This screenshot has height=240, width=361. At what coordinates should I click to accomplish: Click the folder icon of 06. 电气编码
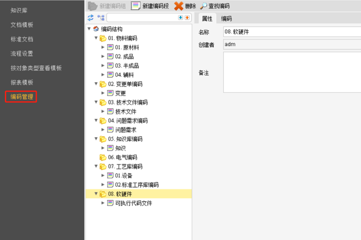103,157
